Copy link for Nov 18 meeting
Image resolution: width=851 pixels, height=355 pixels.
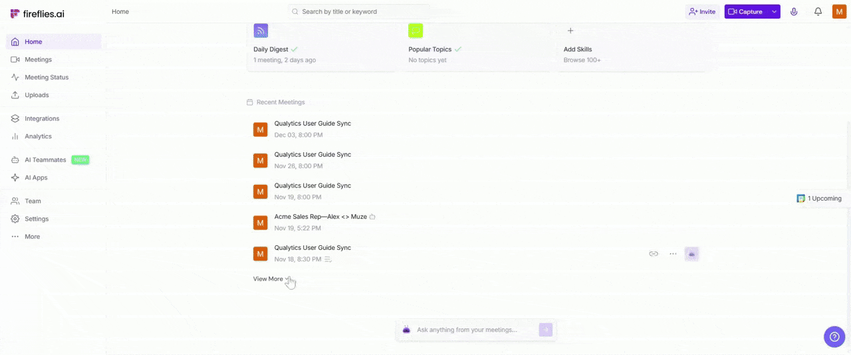[x=654, y=254]
